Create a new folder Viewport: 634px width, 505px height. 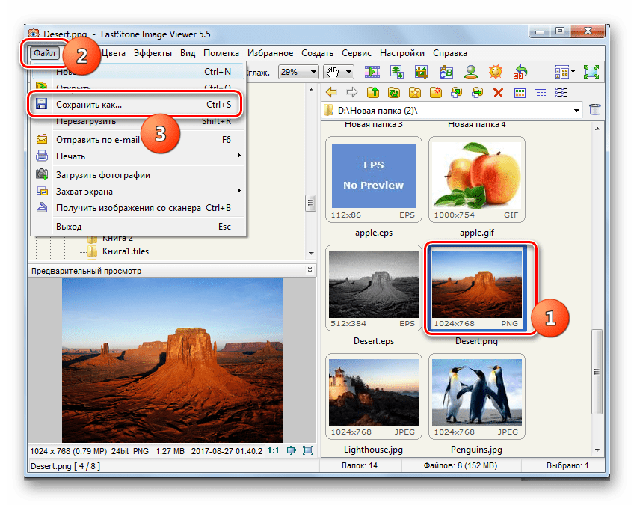(435, 93)
